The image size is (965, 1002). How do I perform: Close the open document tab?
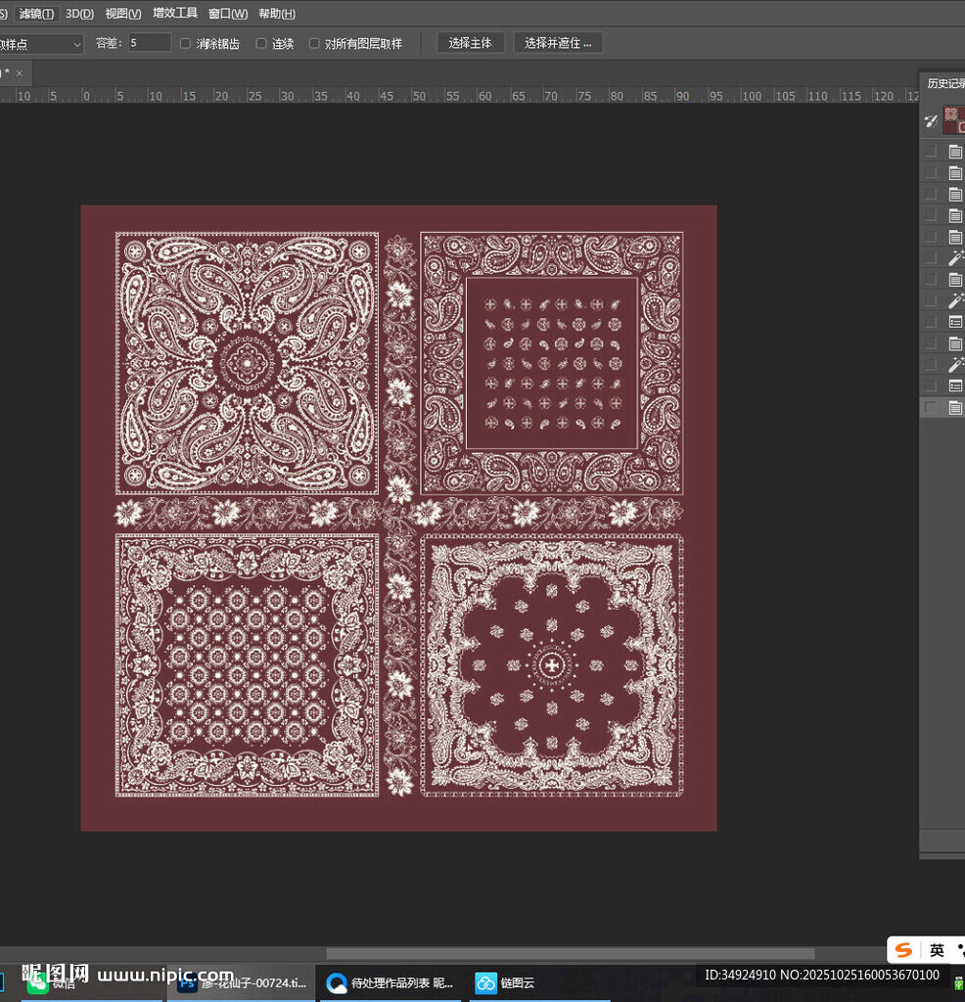[20, 73]
